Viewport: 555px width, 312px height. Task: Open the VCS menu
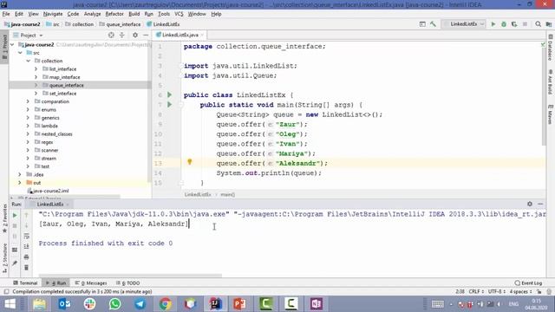pos(179,14)
